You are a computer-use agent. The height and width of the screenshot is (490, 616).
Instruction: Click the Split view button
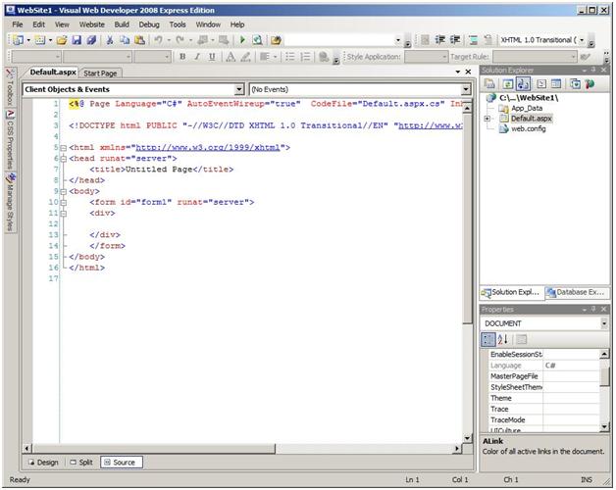pos(81,462)
